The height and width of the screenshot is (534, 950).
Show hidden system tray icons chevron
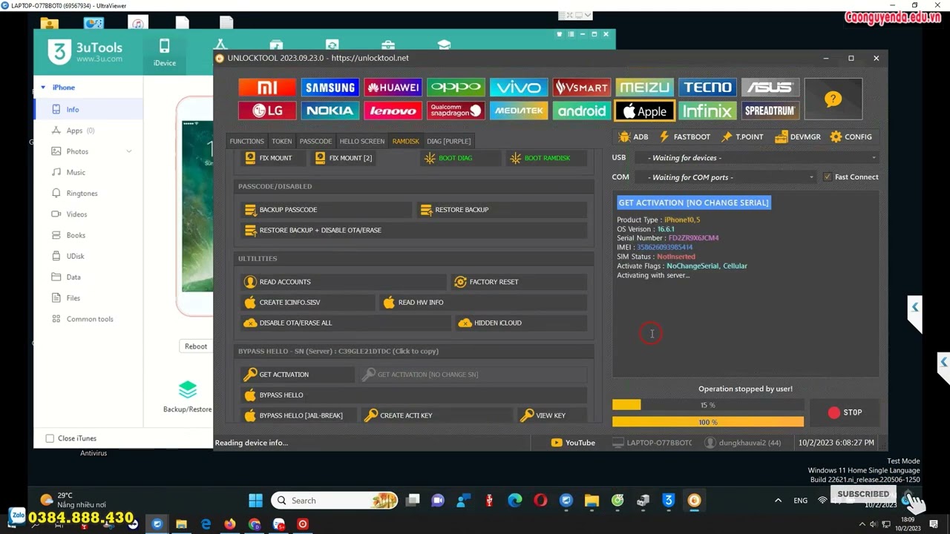778,501
